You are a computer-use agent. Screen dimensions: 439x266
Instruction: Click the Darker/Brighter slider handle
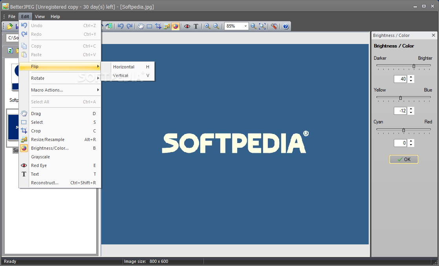click(x=414, y=66)
